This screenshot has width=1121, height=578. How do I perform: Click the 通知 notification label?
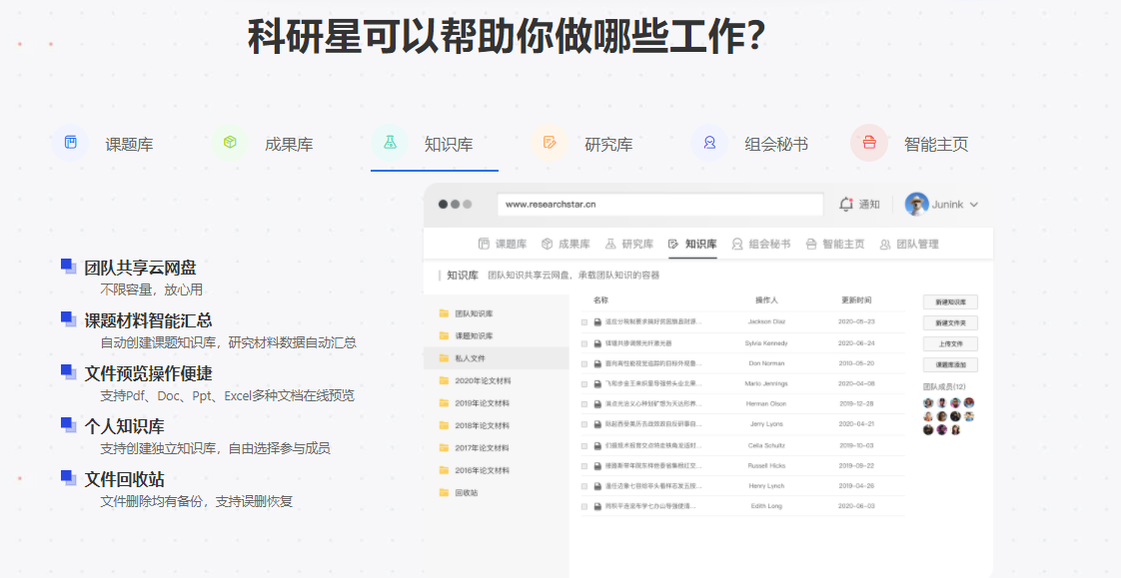pyautogui.click(x=869, y=205)
